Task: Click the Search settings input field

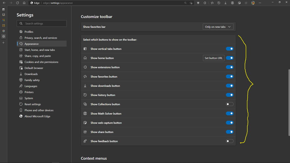Action: (x=44, y=23)
